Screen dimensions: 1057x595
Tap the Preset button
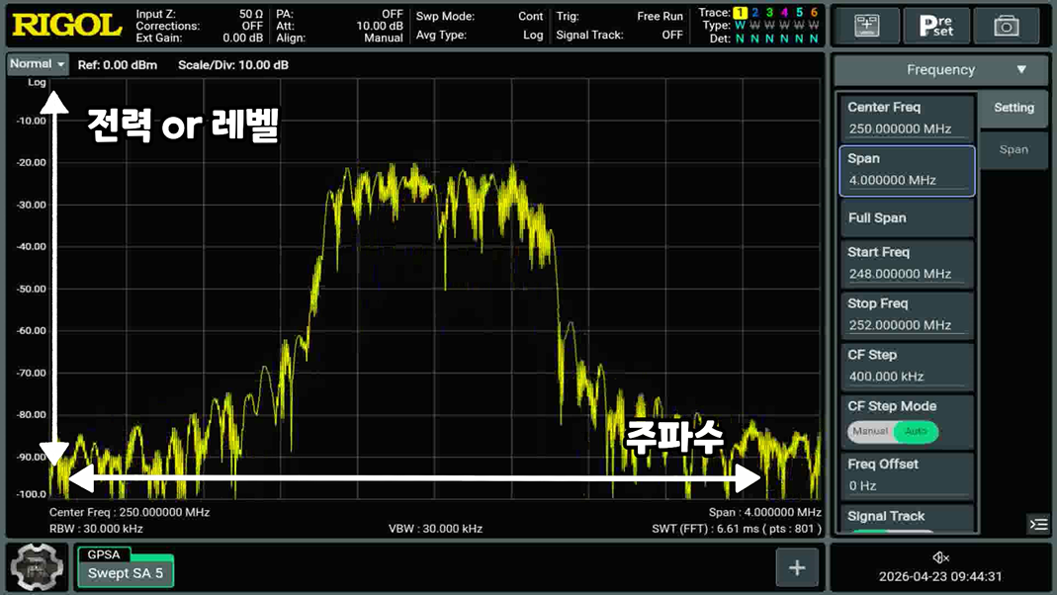pyautogui.click(x=936, y=26)
